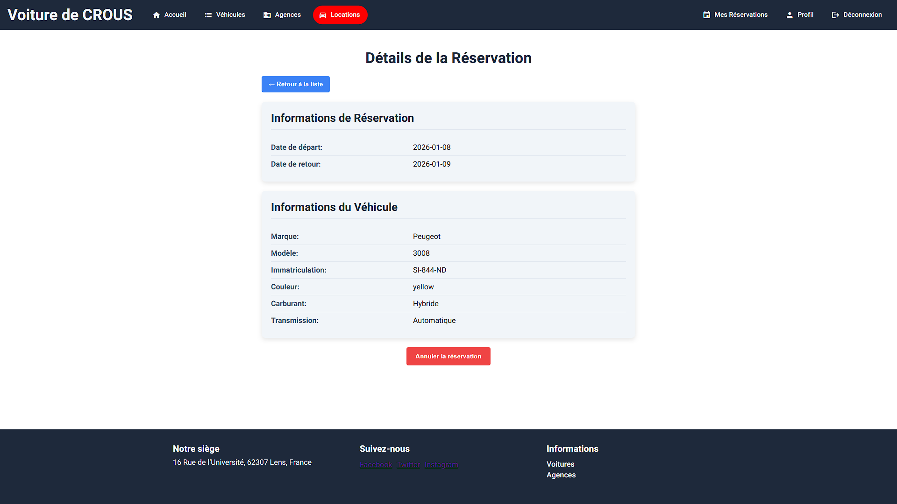Open the Voitures footer link
Viewport: 897px width, 504px height.
pos(560,464)
